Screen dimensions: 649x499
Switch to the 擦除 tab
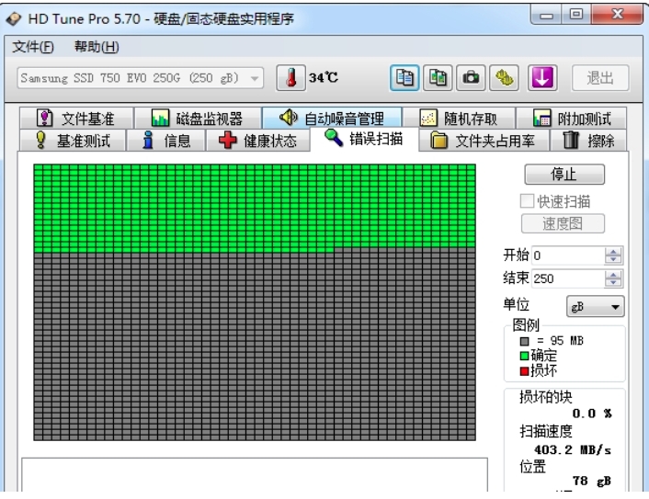point(588,141)
